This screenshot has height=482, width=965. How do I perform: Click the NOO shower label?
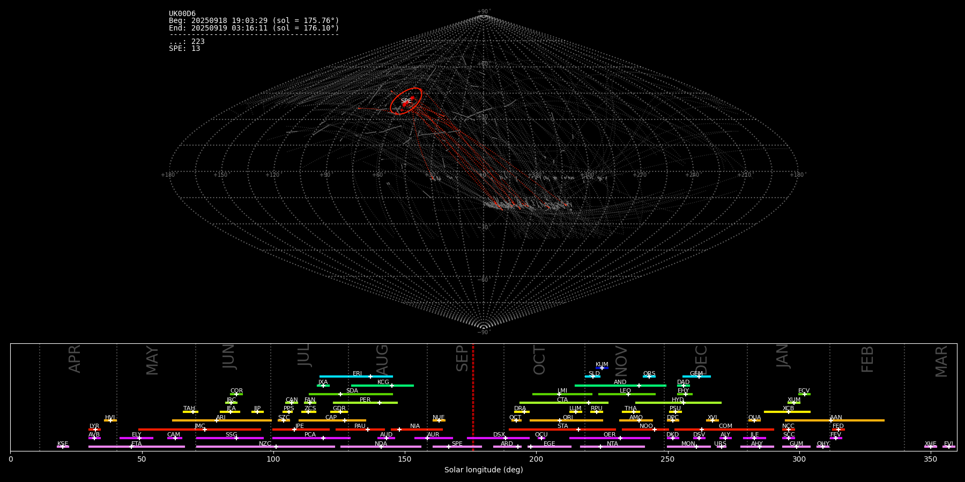(x=646, y=426)
